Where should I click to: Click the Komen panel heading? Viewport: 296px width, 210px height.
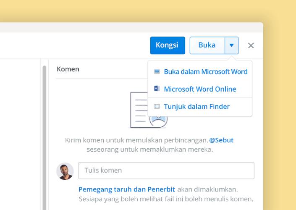[68, 69]
